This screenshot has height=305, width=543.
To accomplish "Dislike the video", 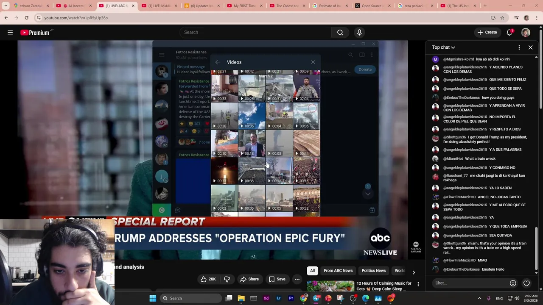I will pos(227,279).
